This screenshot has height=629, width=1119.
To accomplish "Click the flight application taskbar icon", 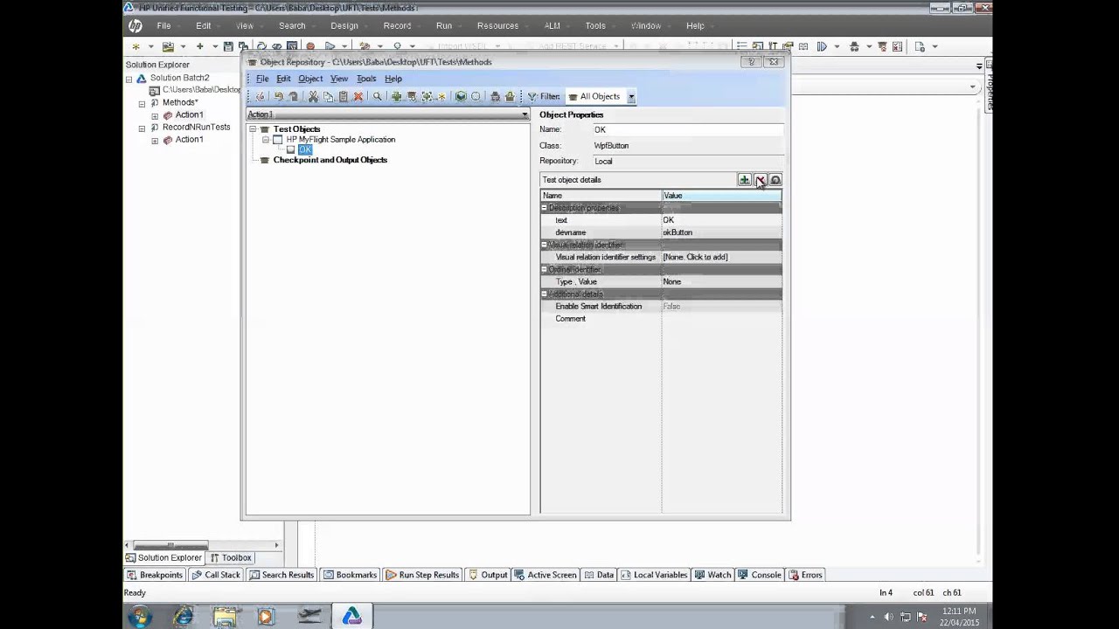I will point(309,617).
